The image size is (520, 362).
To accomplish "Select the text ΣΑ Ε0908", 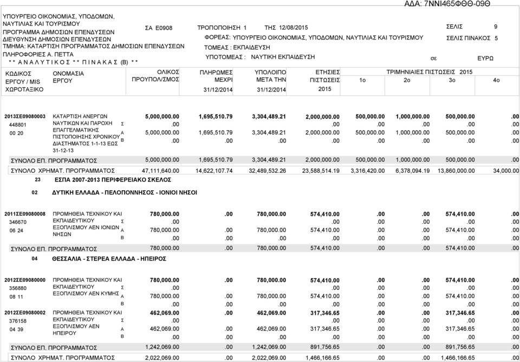I will [x=159, y=28].
